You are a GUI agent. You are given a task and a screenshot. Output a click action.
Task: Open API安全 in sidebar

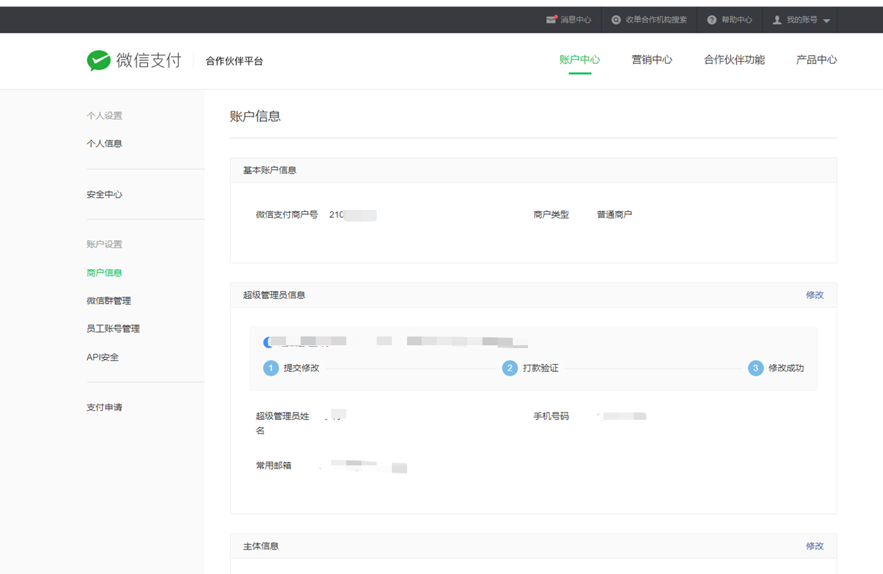click(103, 358)
